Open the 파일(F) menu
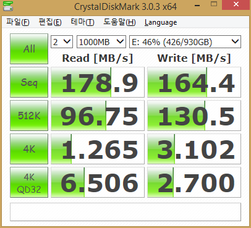Viewport: 251px width, 228px height. 18,22
